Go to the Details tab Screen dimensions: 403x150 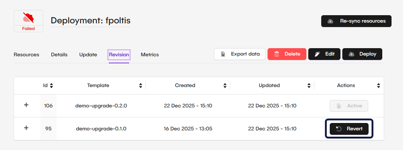coord(59,55)
